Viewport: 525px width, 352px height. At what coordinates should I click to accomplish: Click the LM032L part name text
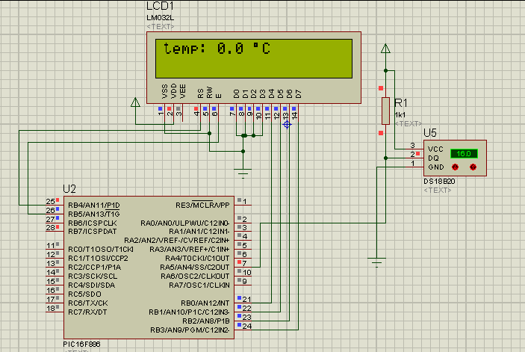pos(161,16)
